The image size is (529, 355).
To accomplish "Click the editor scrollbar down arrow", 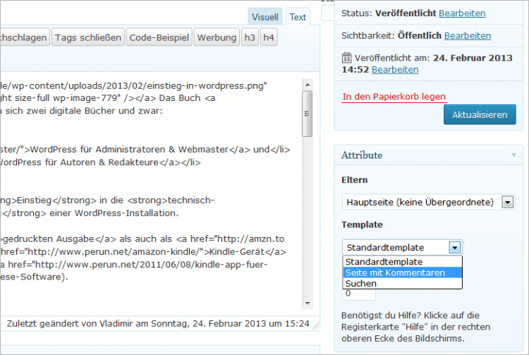I will [307, 303].
